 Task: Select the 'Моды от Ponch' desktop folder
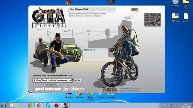(x=186, y=4)
